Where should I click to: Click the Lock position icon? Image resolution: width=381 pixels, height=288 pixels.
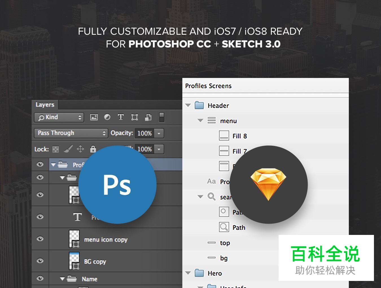pos(81,149)
